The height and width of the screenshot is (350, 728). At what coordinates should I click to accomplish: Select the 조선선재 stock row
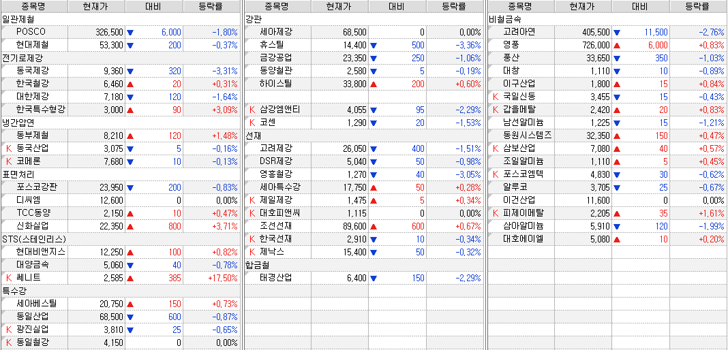pyautogui.click(x=276, y=226)
